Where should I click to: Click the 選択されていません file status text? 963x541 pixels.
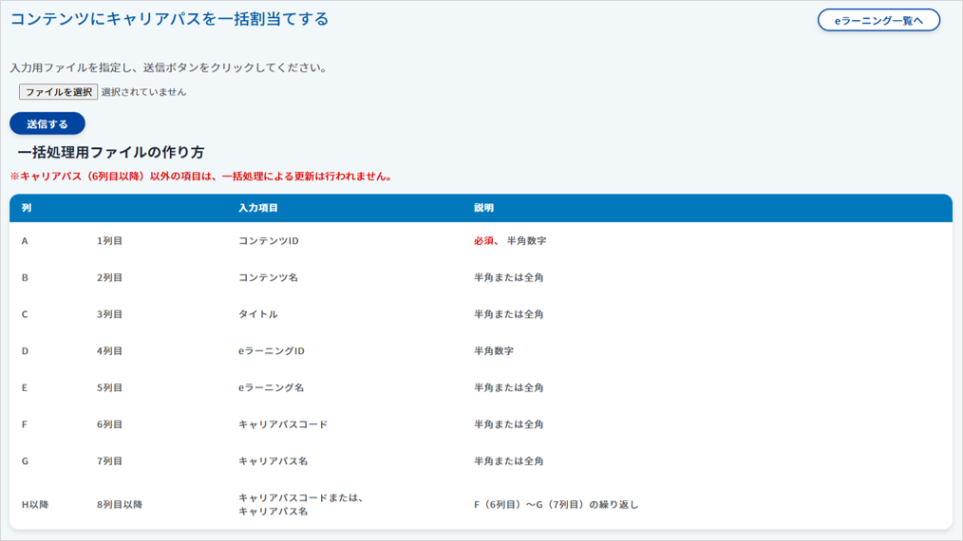(143, 92)
